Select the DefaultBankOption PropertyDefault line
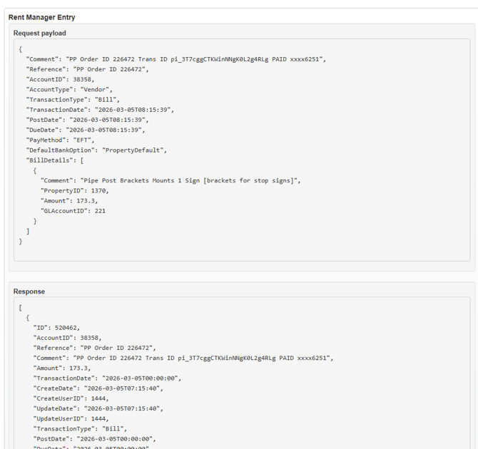Image resolution: width=478 pixels, height=449 pixels. 96,150
